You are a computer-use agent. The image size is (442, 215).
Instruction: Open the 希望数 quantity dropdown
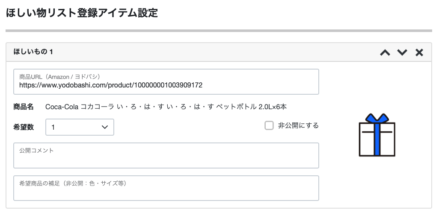coord(80,127)
